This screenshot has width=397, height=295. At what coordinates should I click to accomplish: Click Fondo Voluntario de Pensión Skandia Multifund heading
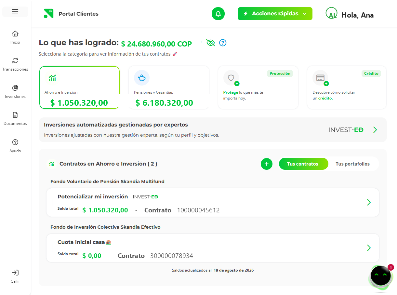107,181
